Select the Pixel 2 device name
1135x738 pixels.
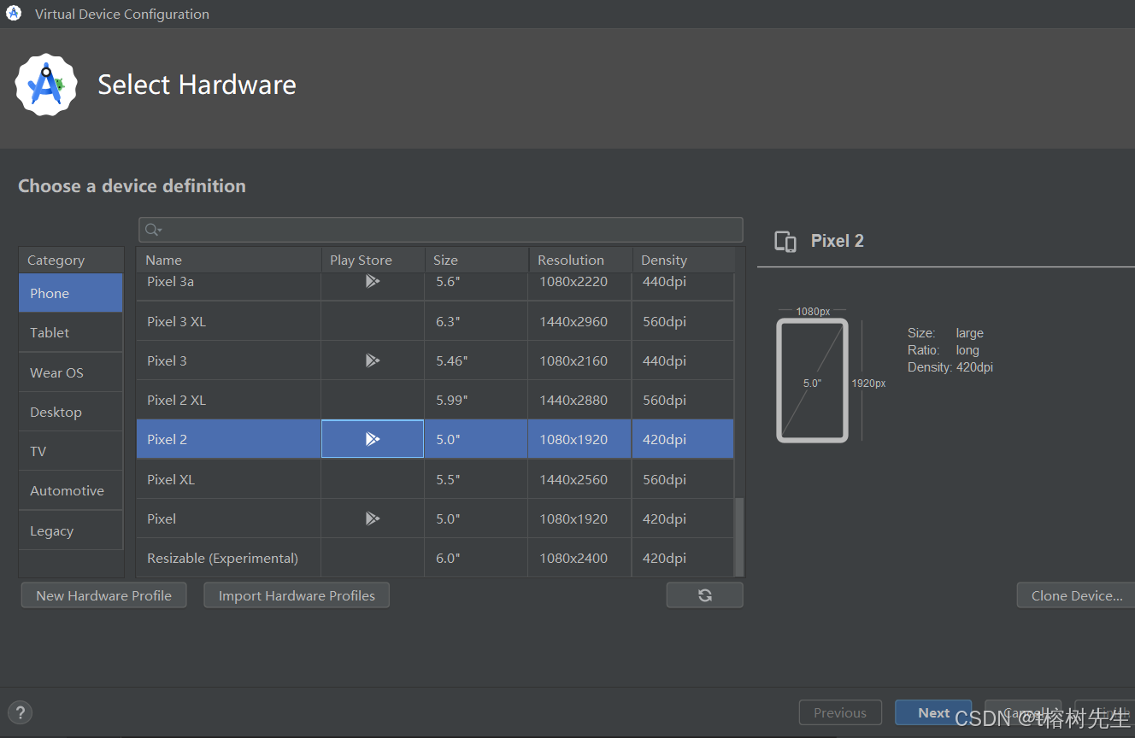167,439
